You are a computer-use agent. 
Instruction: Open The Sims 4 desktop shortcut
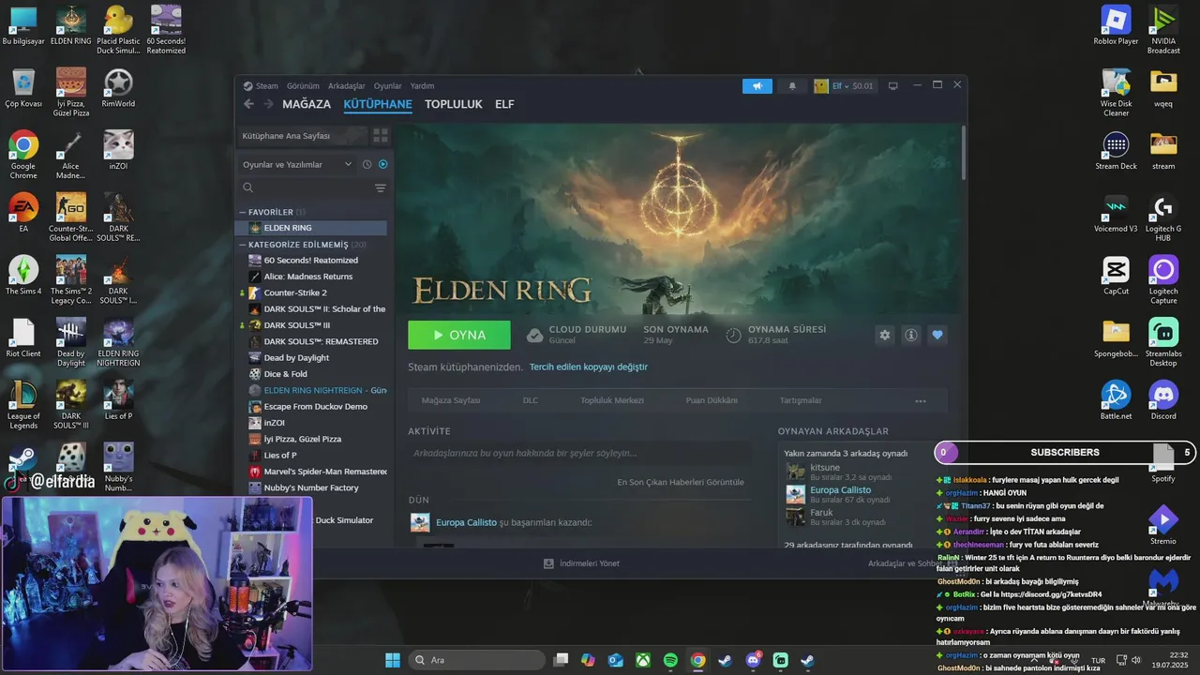(23, 276)
